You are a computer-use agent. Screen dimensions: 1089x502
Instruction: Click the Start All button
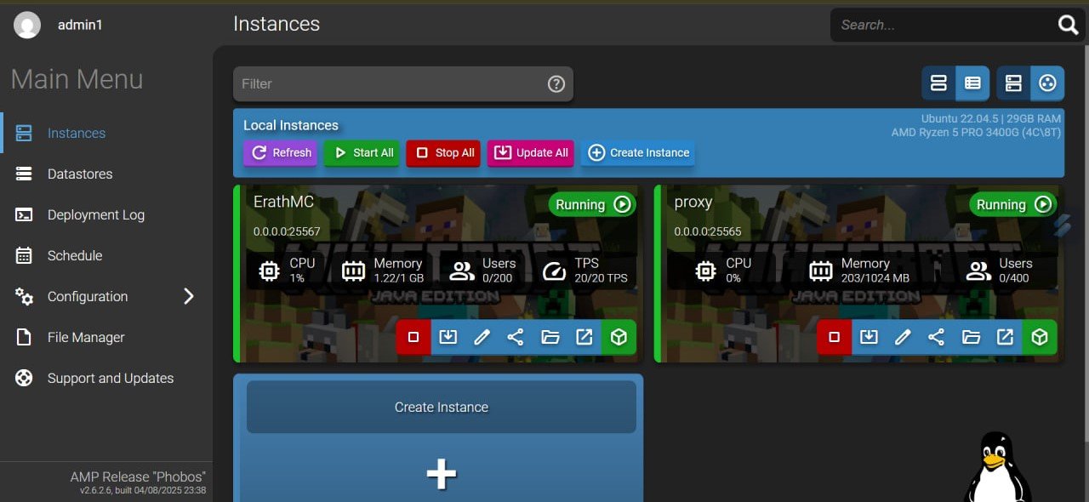pos(362,153)
